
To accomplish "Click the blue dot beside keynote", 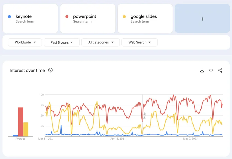I will coord(10,16).
